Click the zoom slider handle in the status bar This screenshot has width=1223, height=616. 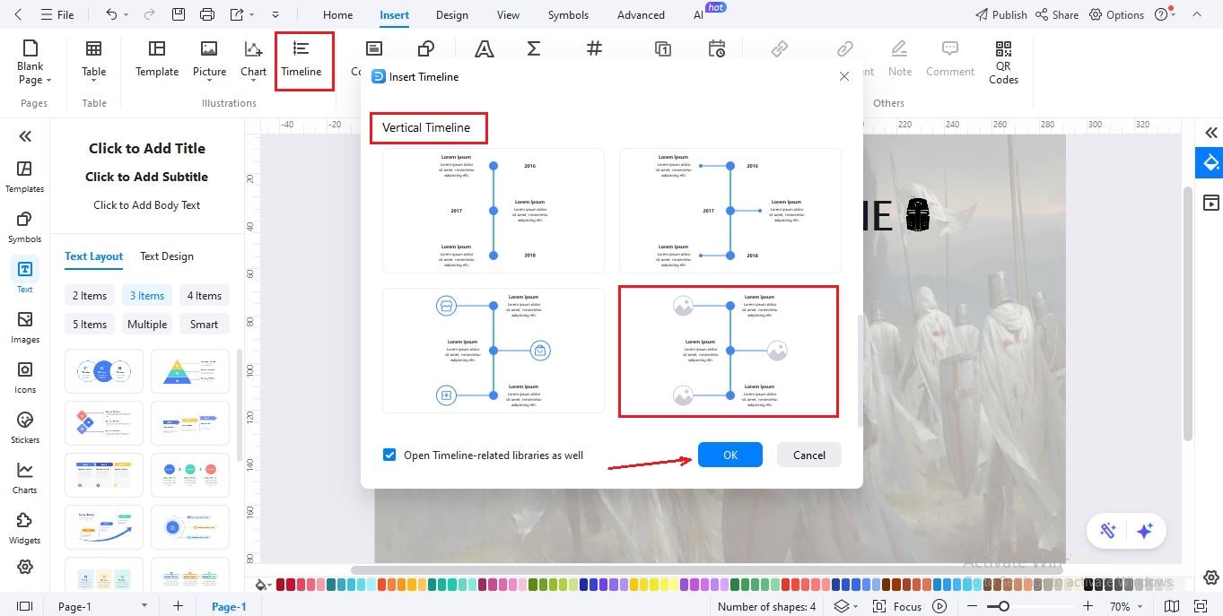coord(1003,606)
